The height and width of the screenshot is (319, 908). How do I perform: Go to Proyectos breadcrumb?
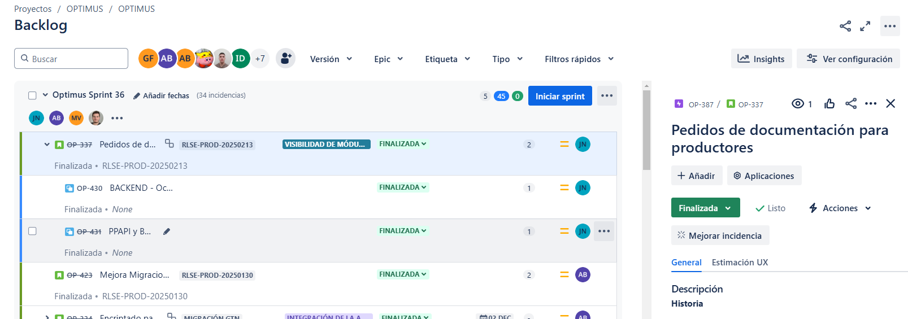33,9
